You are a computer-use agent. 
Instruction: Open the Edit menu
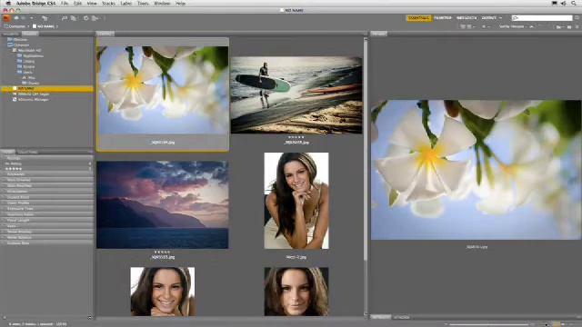[x=77, y=4]
